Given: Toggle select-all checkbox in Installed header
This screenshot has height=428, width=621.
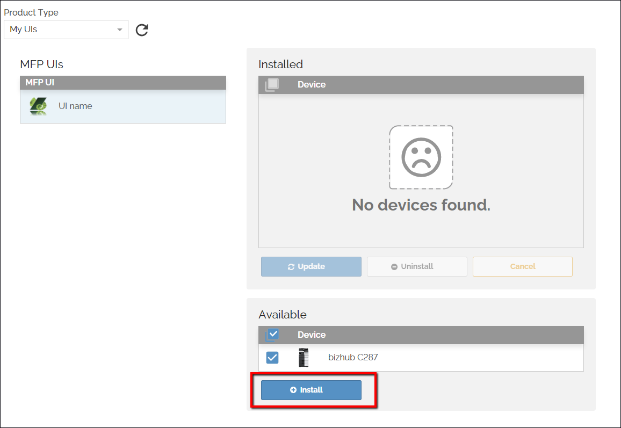Looking at the screenshot, I should tap(272, 84).
